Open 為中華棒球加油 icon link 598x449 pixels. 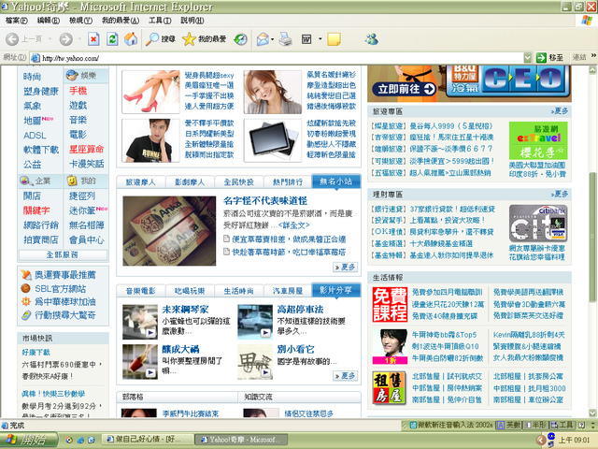[x=26, y=301]
